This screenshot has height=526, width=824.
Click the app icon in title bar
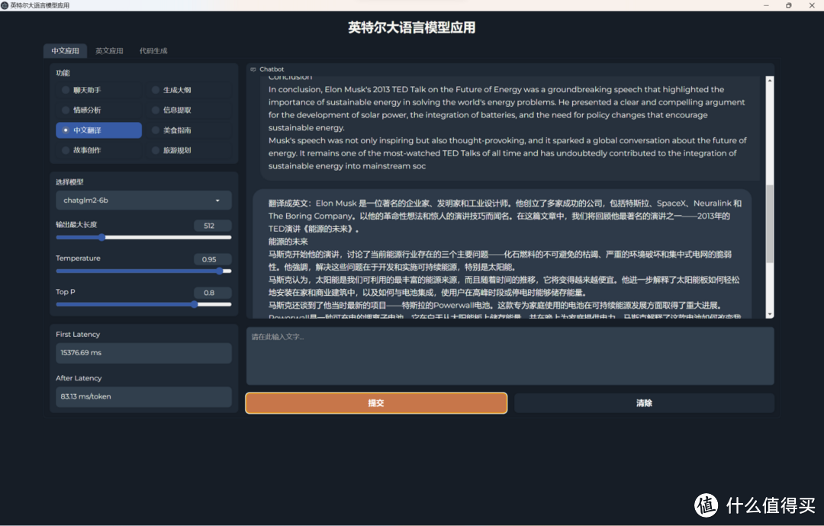pos(5,5)
